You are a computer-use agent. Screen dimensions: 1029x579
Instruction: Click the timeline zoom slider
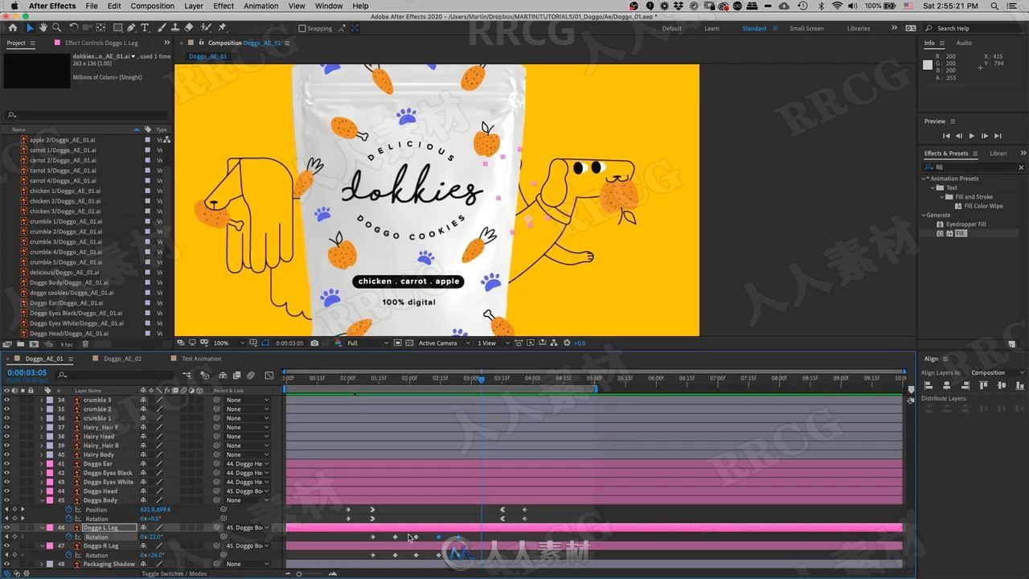(x=299, y=573)
